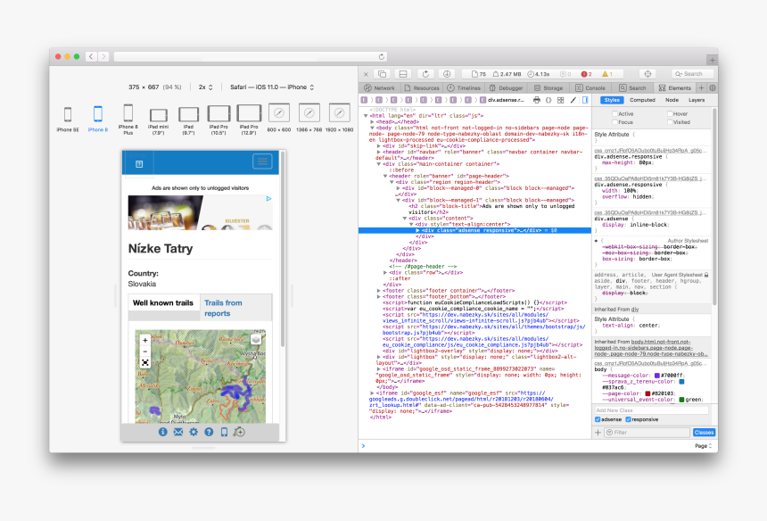
Task: Click the gear icon in page footer
Action: coord(194,432)
